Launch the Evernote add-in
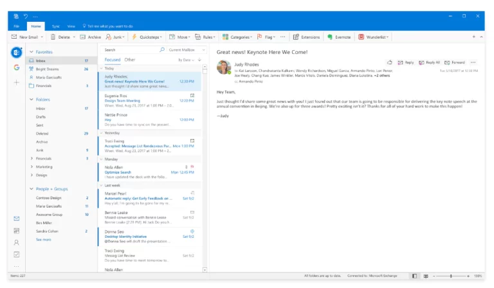 pos(339,37)
